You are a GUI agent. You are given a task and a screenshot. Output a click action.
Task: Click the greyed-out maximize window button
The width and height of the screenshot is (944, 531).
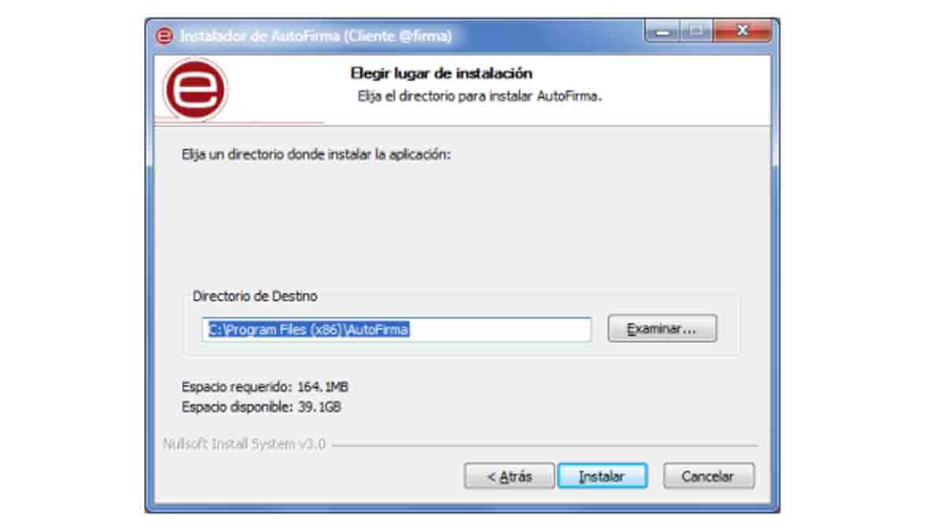695,31
